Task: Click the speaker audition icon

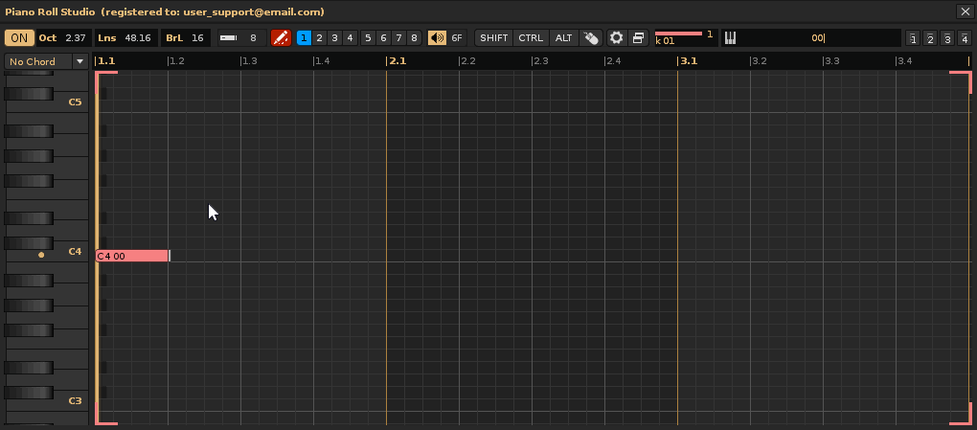Action: 437,38
